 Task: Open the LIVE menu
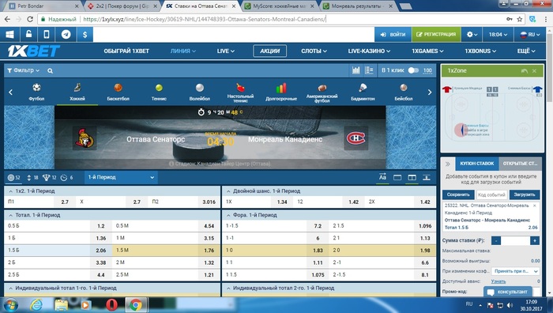[x=226, y=51]
